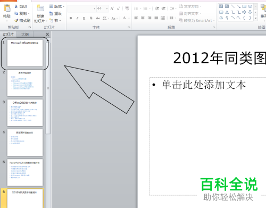The width and height of the screenshot is (266, 208).
Task: Open the font size dropdown showing 44
Action: click(x=107, y=9)
